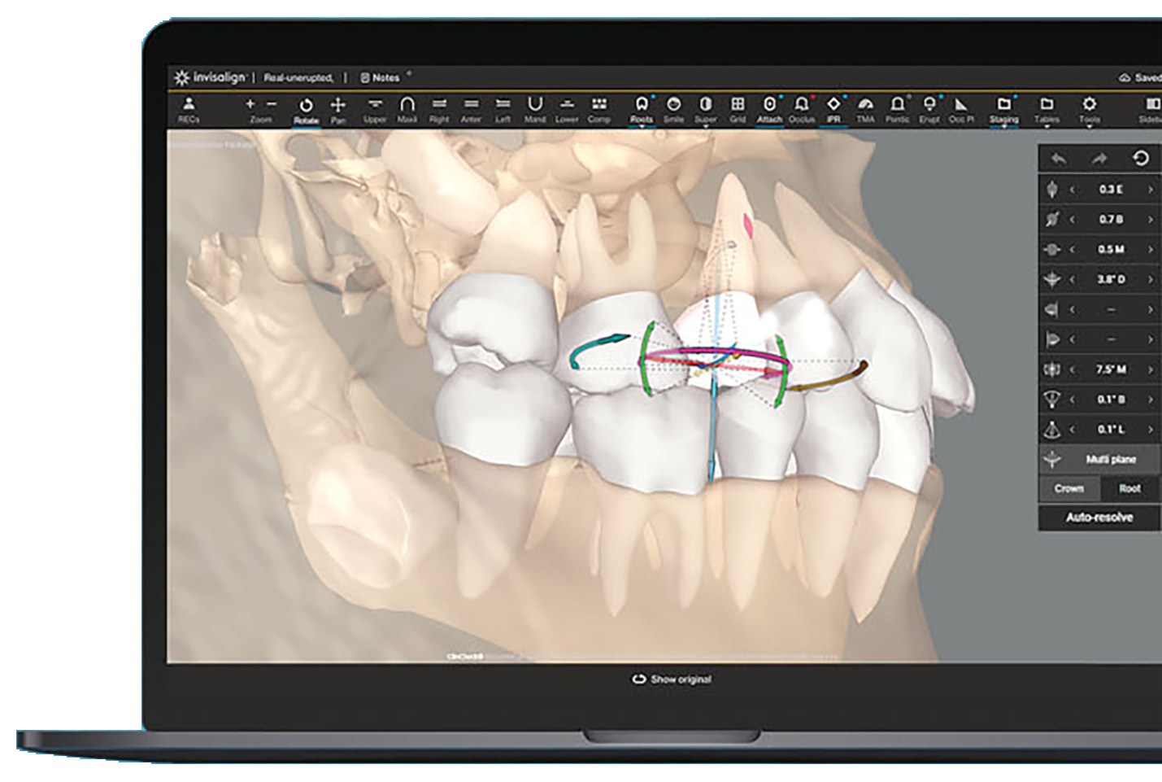Toggle Attach attachments display
Screen dimensions: 1162x782
pyautogui.click(x=769, y=110)
